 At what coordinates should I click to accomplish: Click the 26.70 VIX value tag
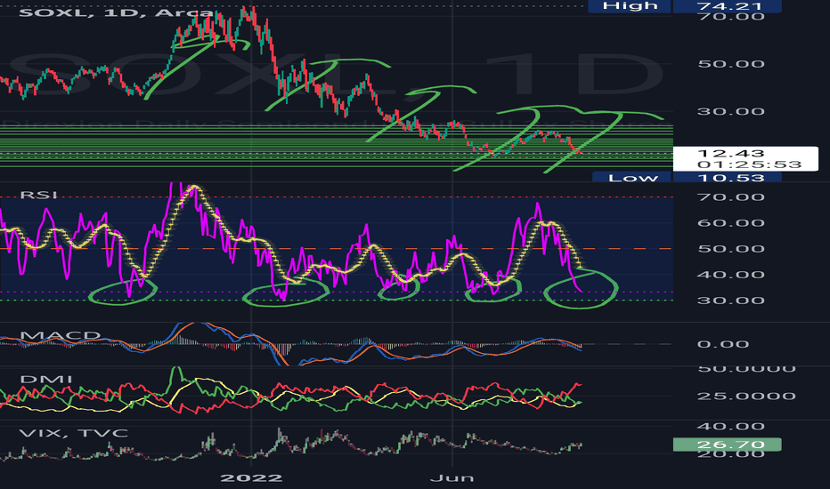[728, 445]
